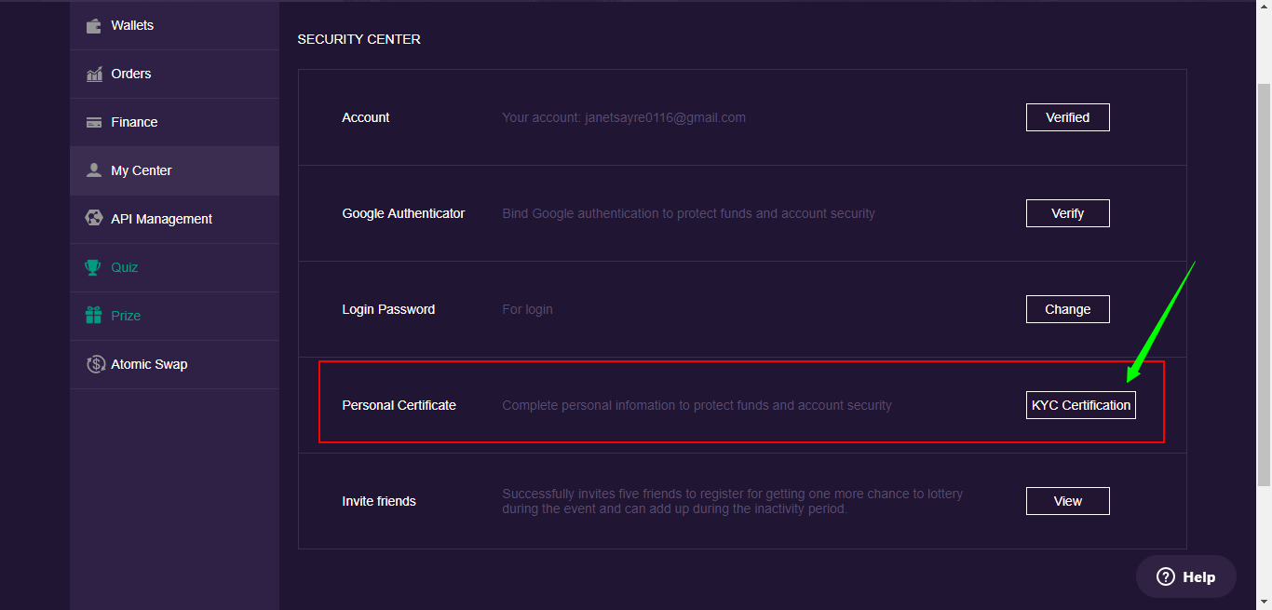The image size is (1272, 610).
Task: Open API Management page
Action: (174, 219)
